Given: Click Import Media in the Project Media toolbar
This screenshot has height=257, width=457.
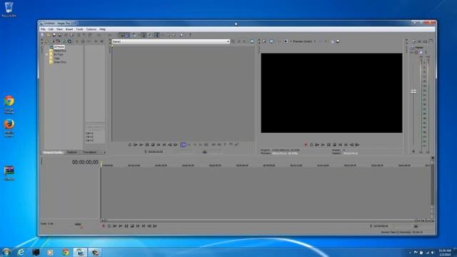Looking at the screenshot, I should pos(47,41).
